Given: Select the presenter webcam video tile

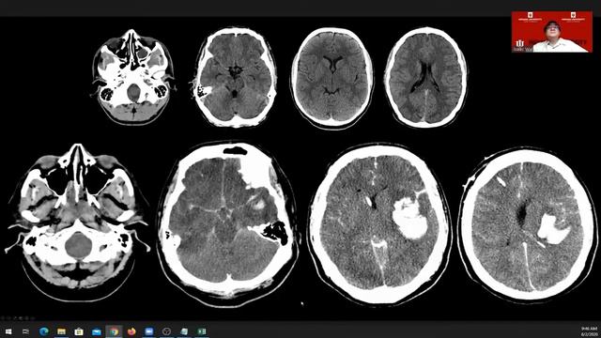Looking at the screenshot, I should [551, 32].
